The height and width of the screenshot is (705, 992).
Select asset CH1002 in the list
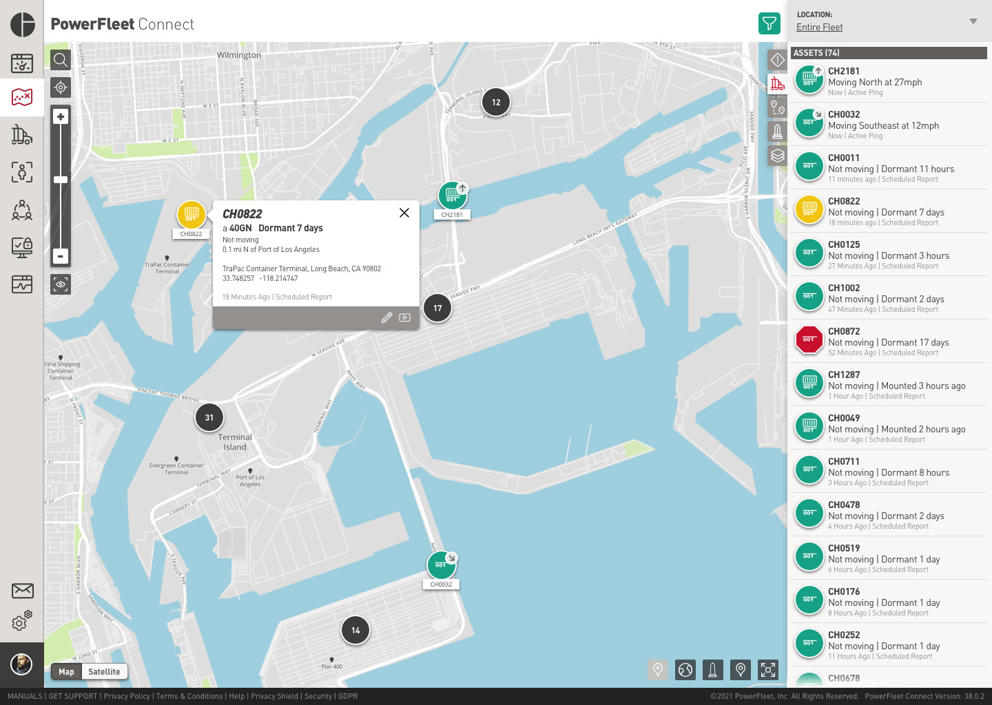tap(889, 298)
